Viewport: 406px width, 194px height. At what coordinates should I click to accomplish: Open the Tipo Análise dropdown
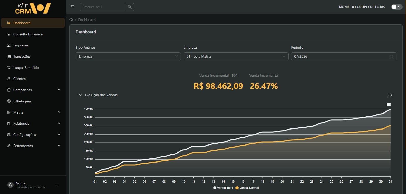coord(128,56)
